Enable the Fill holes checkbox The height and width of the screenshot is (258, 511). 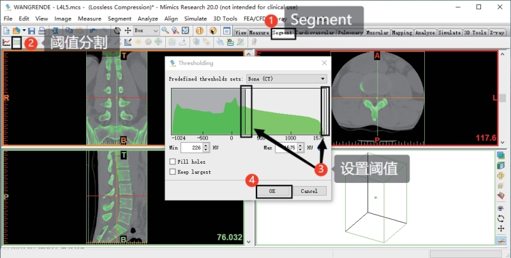[x=173, y=162]
